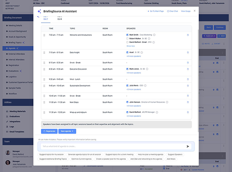Uncheck Matt Smith as speaker
Viewport: 232px width, 172px height.
pyautogui.click(x=127, y=35)
